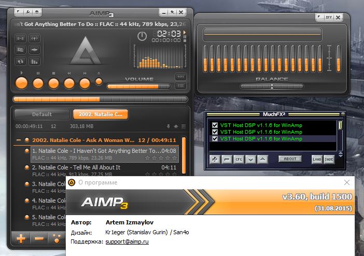Toggle the equalizer OFF button

point(328,17)
